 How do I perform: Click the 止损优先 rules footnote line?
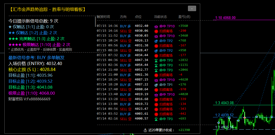coord(40,50)
